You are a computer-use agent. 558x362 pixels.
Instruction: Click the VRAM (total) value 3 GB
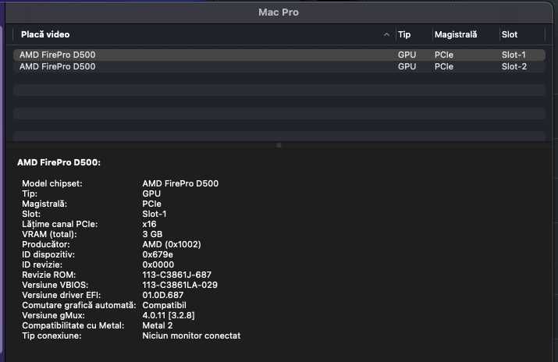[152, 234]
